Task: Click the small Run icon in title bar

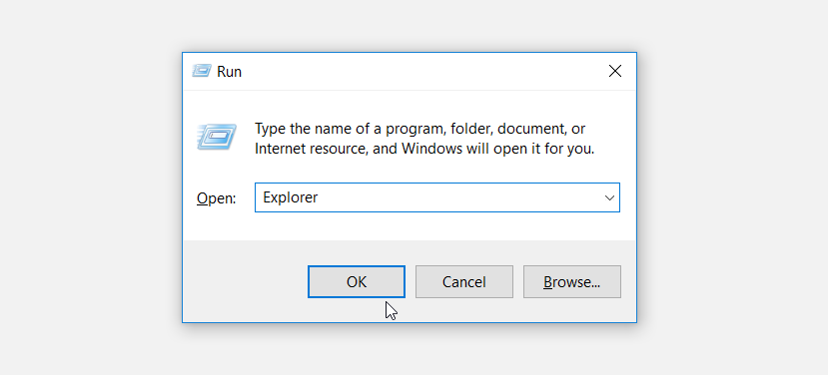Action: pos(202,71)
